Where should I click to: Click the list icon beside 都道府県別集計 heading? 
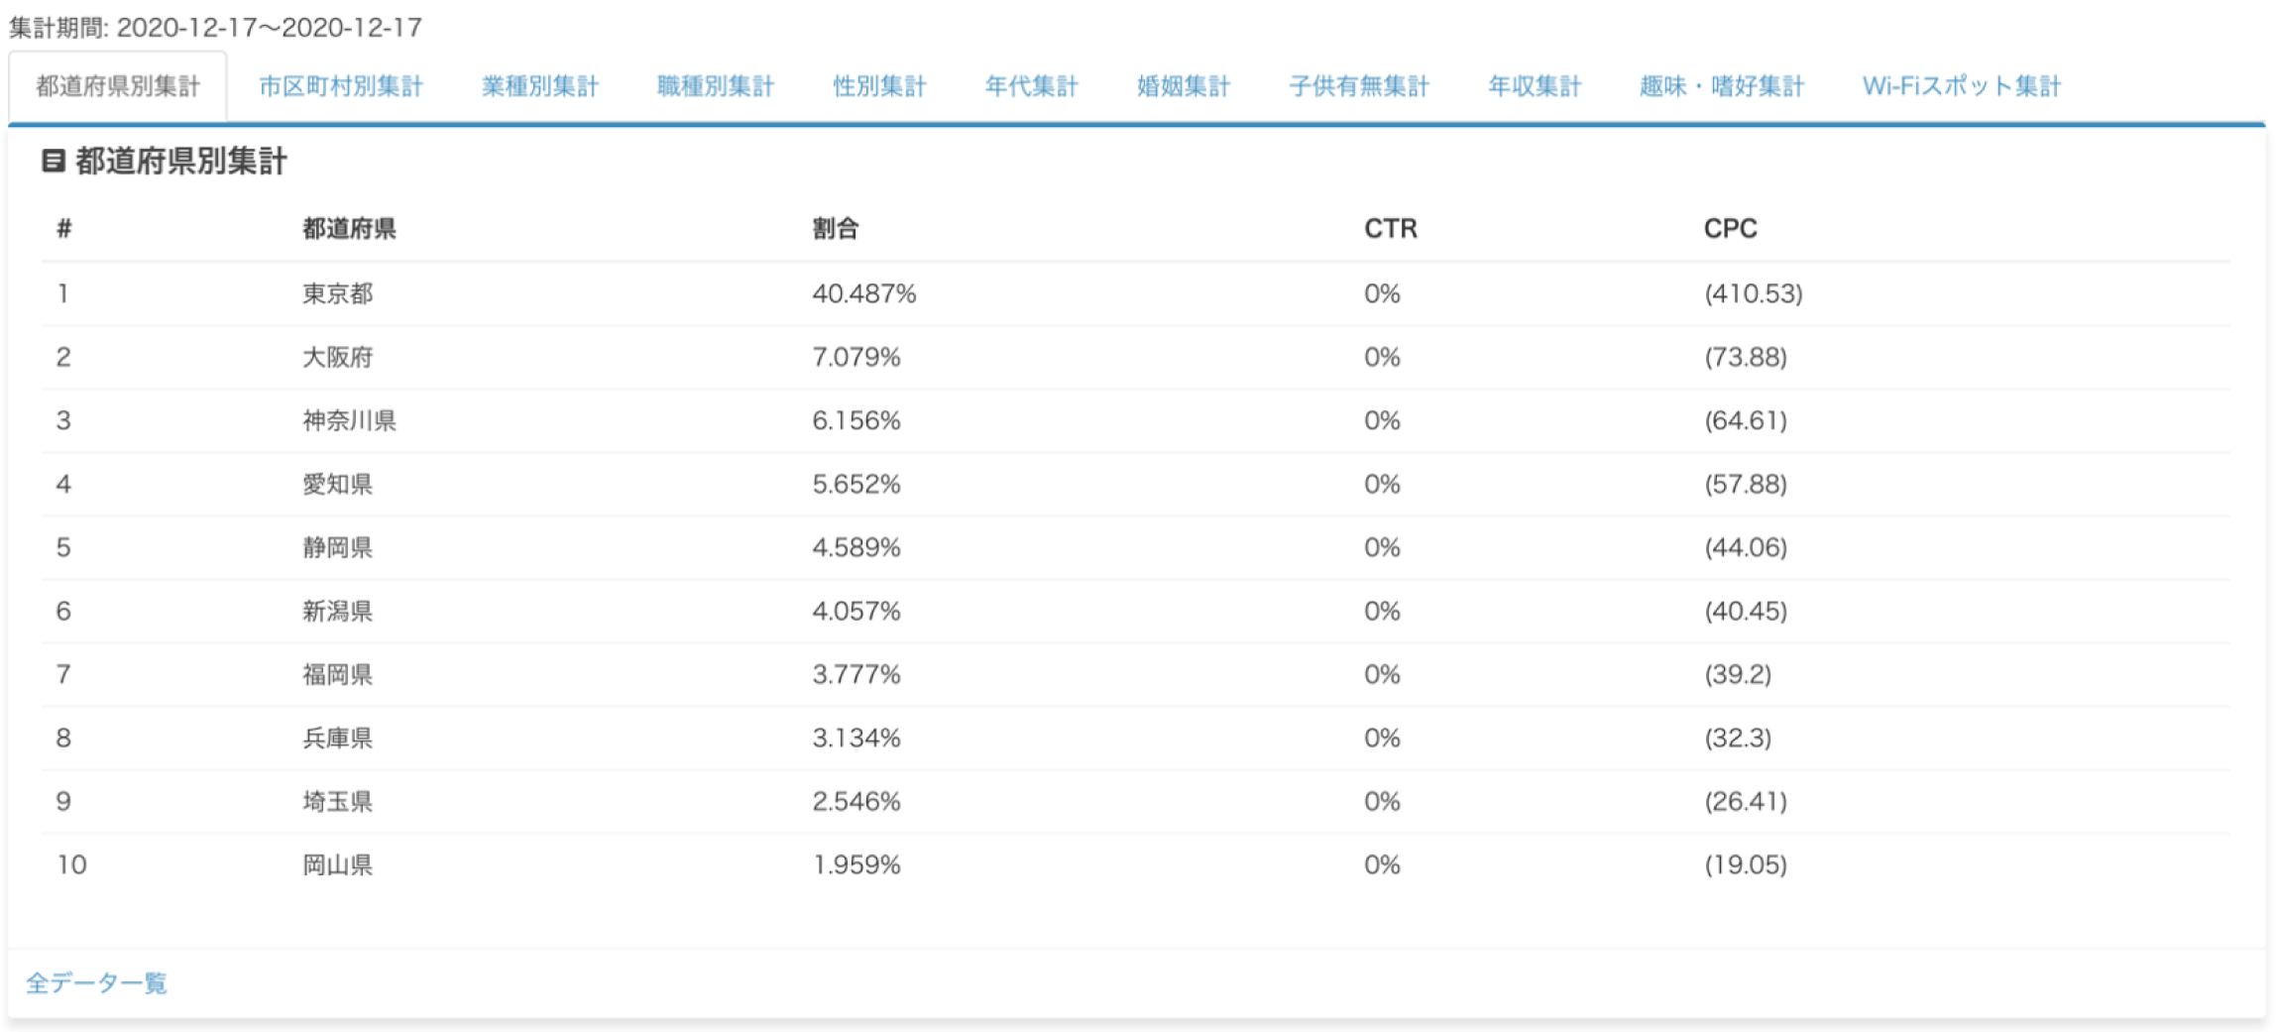(x=54, y=161)
